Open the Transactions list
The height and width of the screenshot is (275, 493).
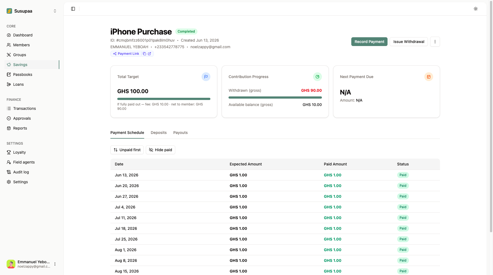[32, 108]
